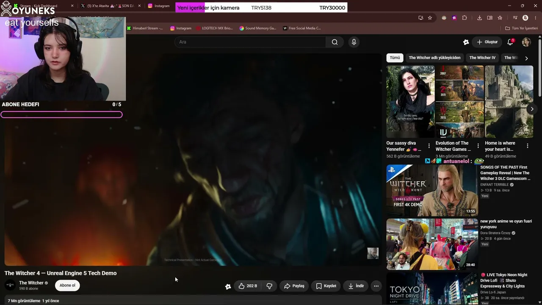Click the Oluştur create button
Screen dimensions: 542x305
click(x=487, y=42)
